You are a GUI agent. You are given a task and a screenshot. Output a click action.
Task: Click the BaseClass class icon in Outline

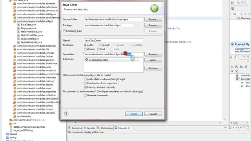coord(237,79)
